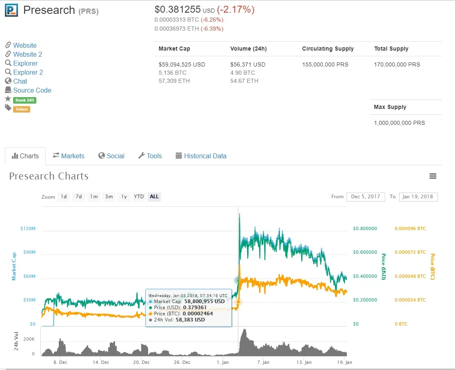Click the 1,000,000,000 PRS max supply value

click(399, 123)
